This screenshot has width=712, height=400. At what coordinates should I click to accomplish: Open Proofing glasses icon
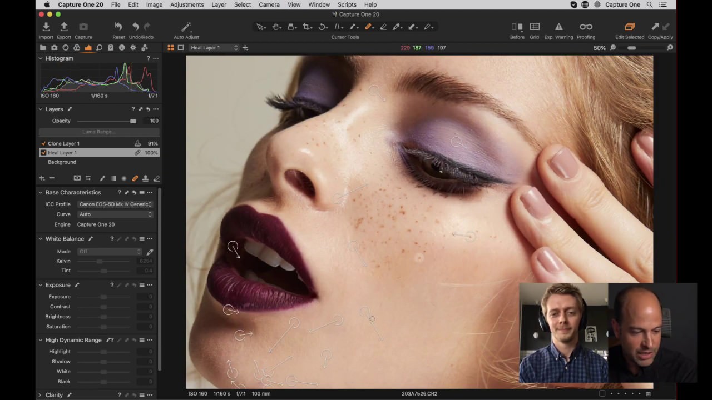coord(586,27)
